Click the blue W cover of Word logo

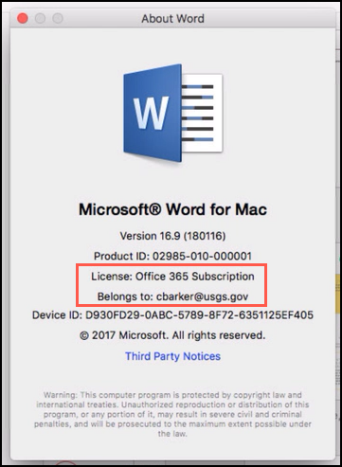[153, 113]
